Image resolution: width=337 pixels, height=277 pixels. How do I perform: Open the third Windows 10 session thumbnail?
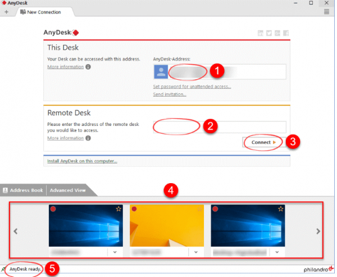click(x=248, y=226)
